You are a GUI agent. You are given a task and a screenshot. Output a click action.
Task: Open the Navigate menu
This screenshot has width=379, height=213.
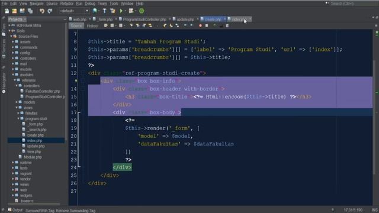pos(36,4)
